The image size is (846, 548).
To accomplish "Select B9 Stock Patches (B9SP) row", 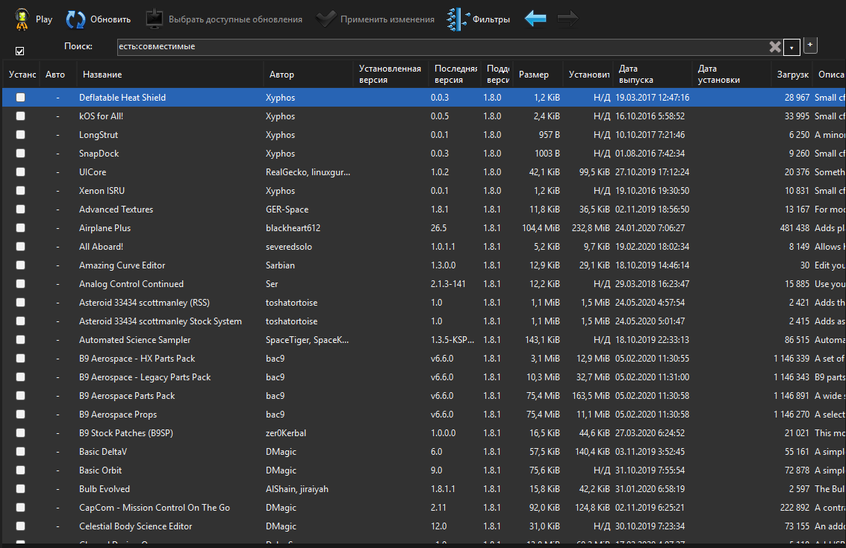I will pos(423,432).
